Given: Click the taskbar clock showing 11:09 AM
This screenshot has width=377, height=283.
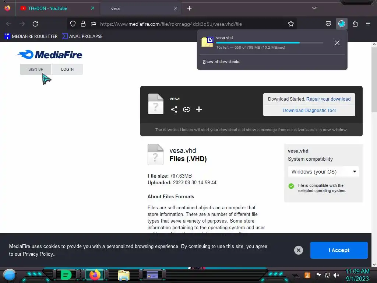Looking at the screenshot, I should (x=357, y=275).
